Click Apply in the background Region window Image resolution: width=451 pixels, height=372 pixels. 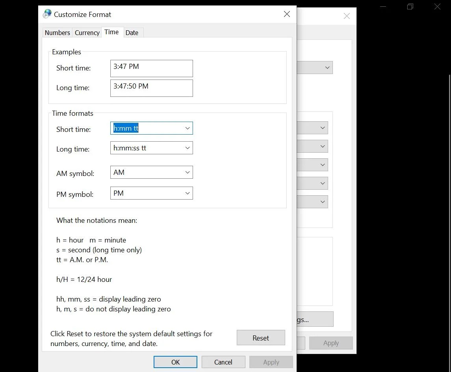tap(331, 342)
